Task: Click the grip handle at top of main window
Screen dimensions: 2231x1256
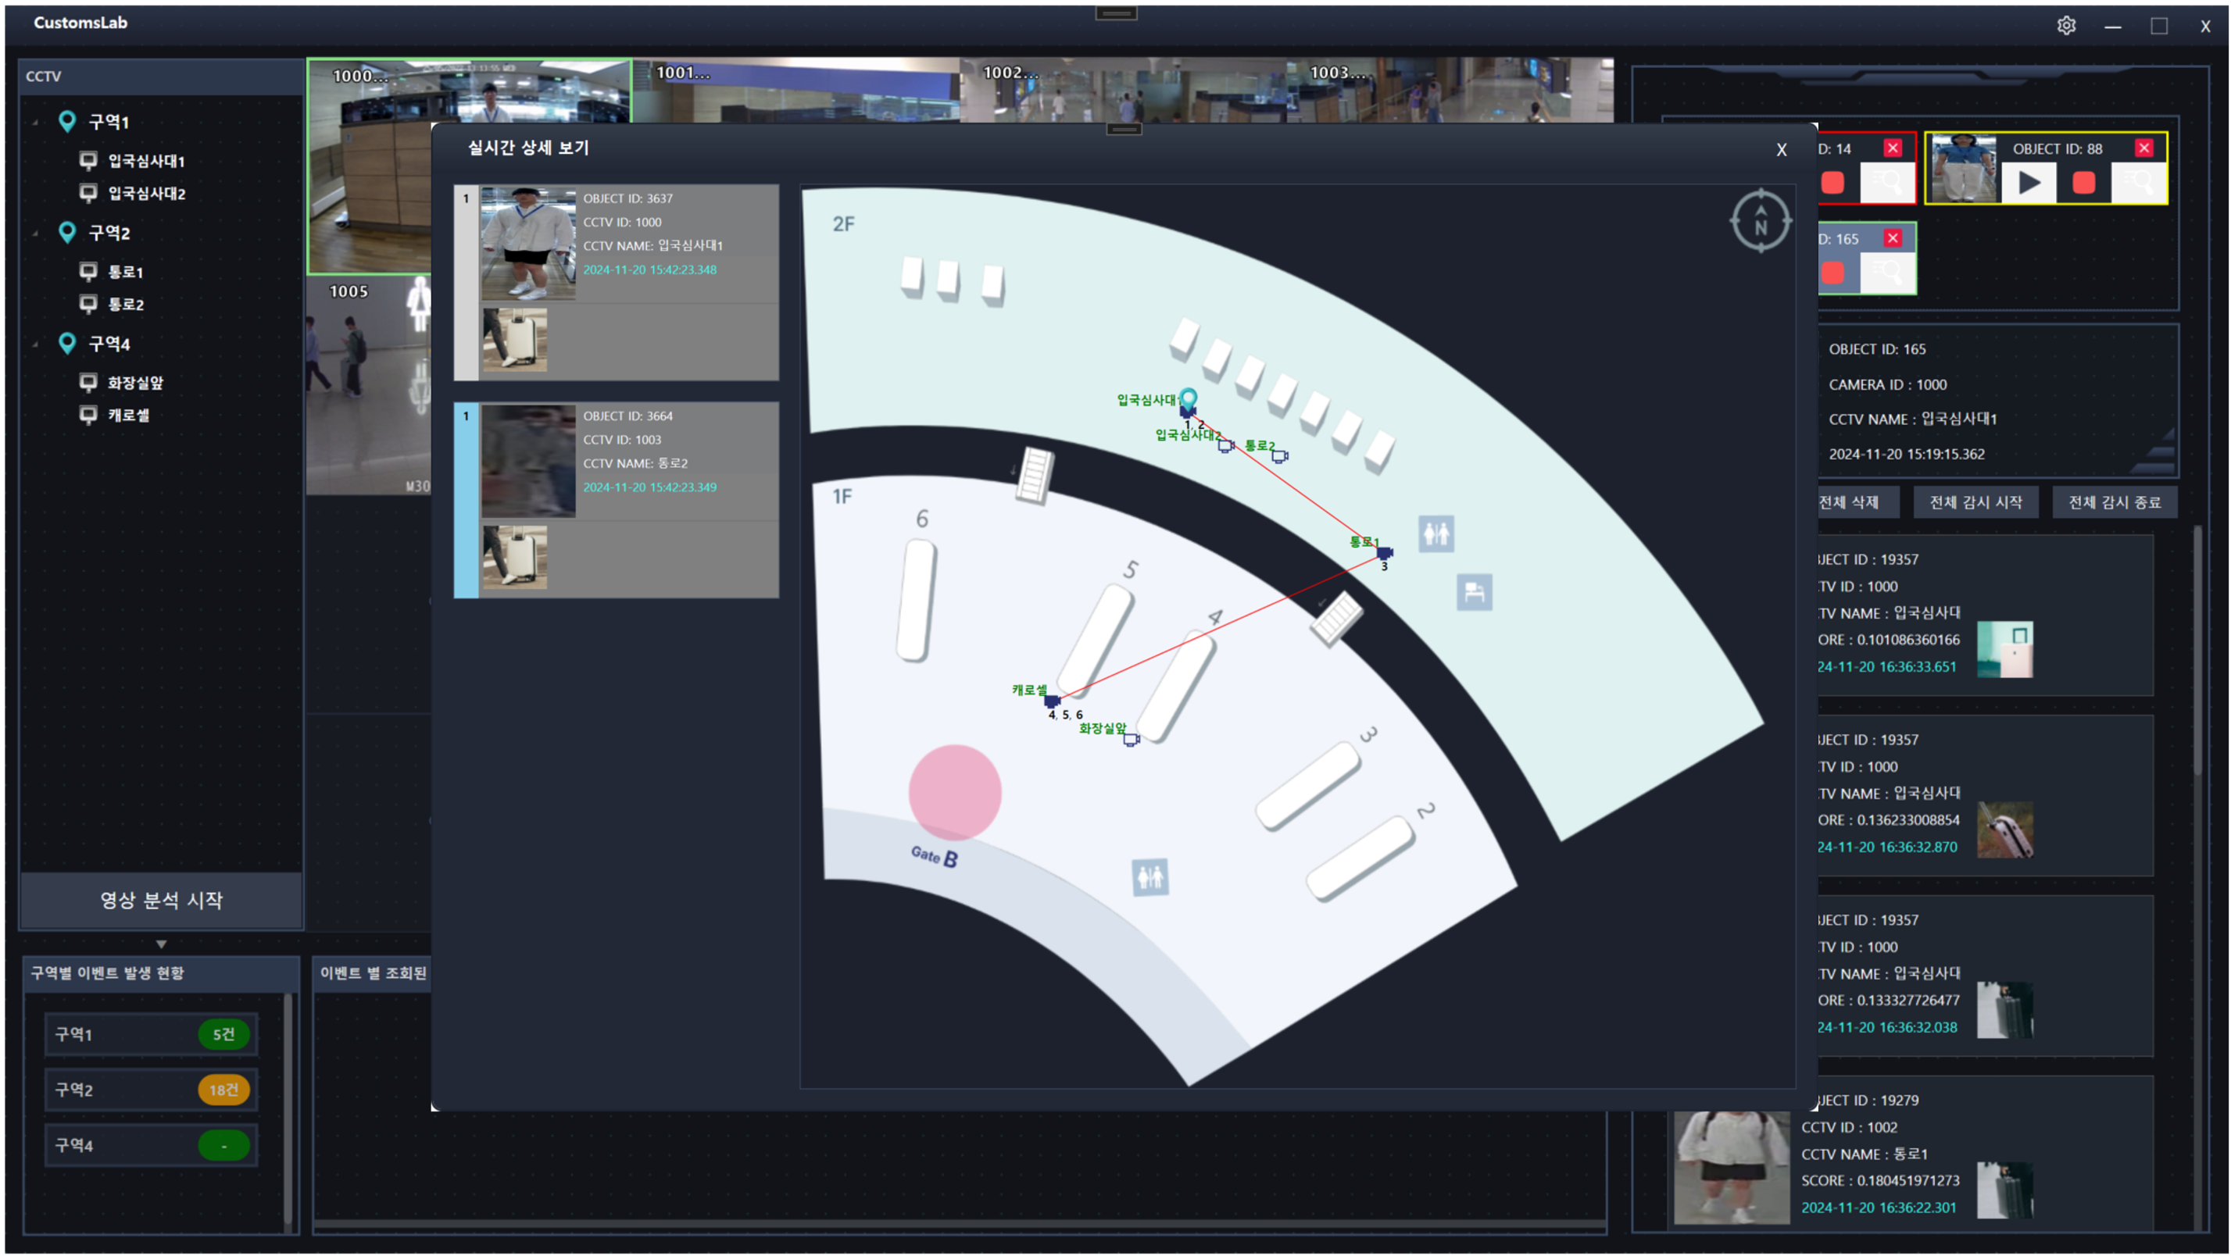Action: coord(1116,13)
